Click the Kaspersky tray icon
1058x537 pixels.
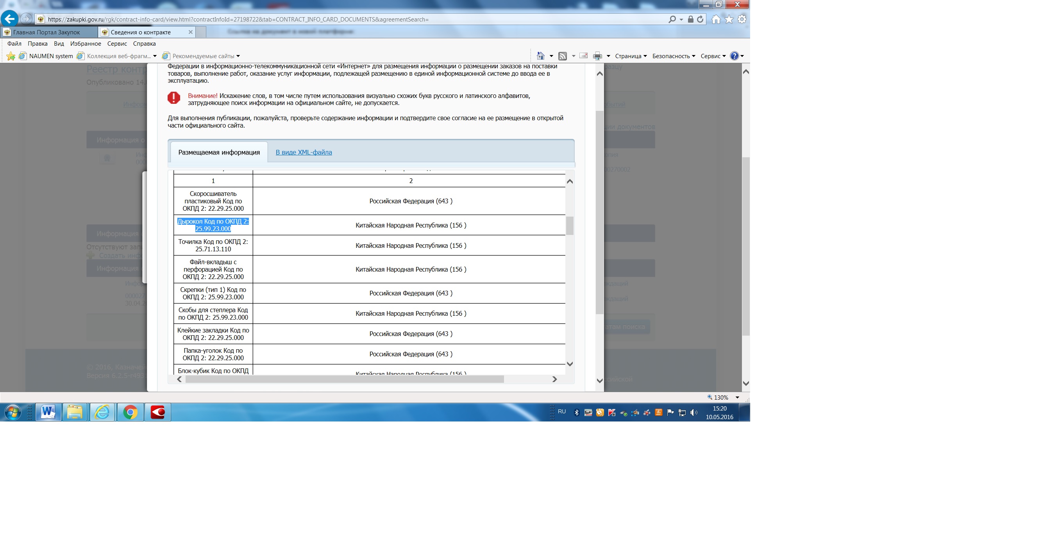(611, 413)
